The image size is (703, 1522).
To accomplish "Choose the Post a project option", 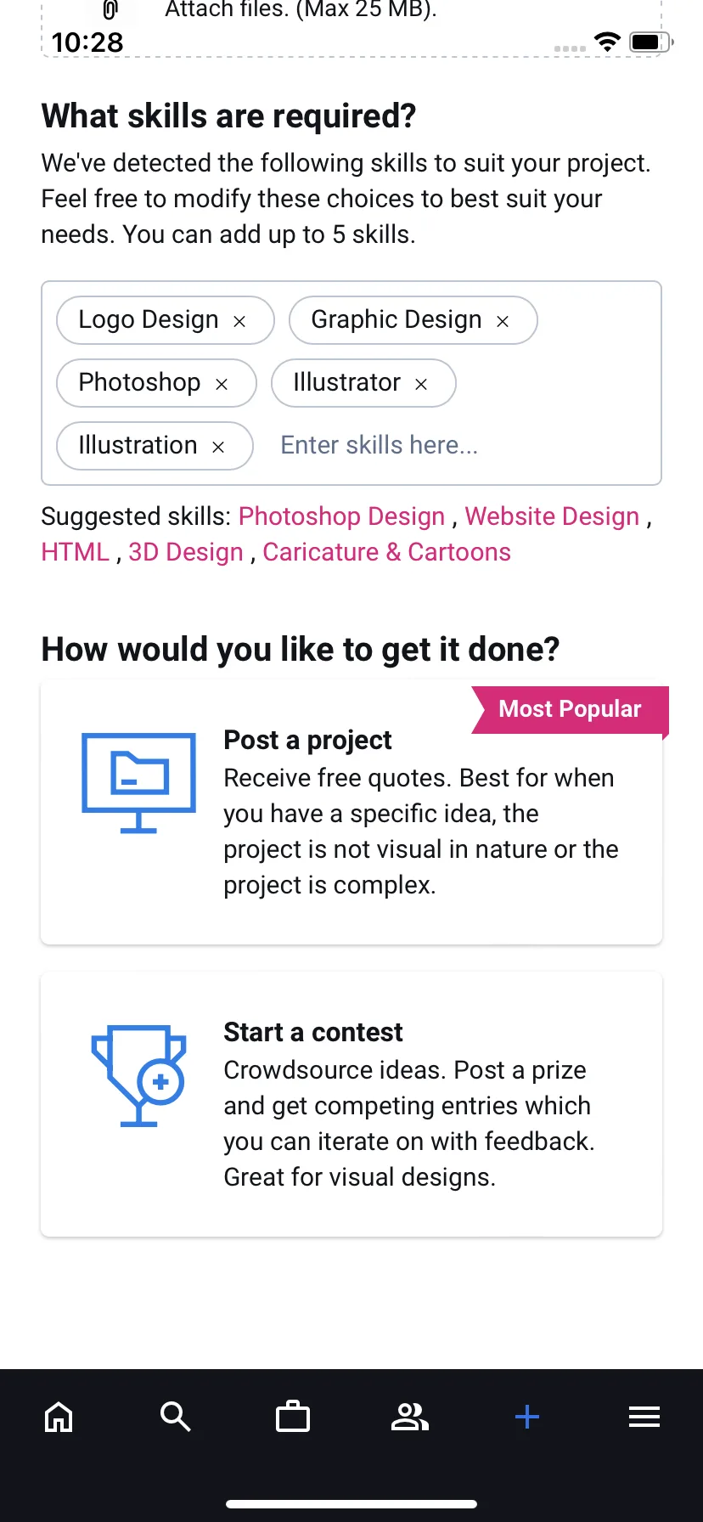I will pos(351,812).
